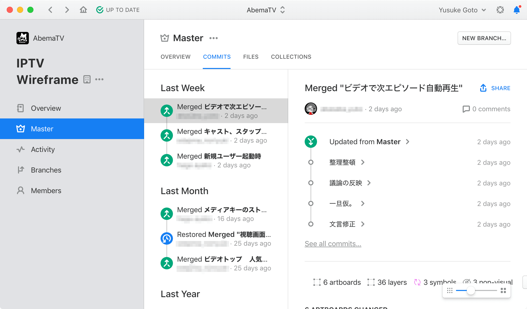Open the COLLECTIONS tab
527x309 pixels.
tap(291, 57)
